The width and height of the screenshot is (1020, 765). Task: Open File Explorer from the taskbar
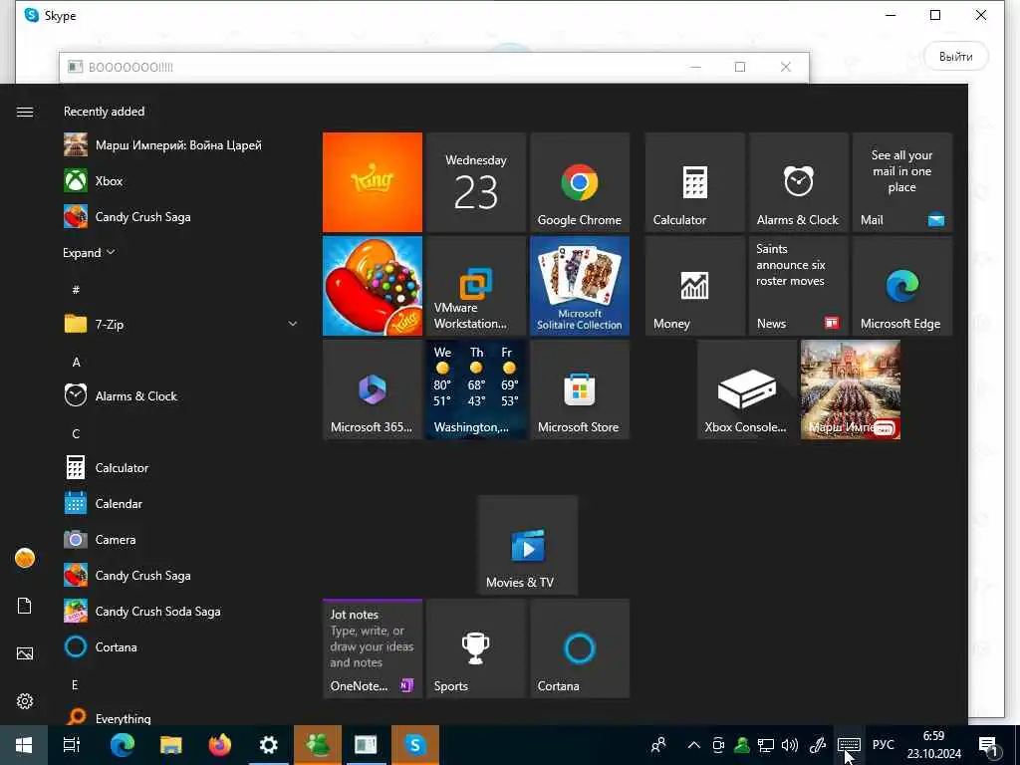tap(170, 745)
